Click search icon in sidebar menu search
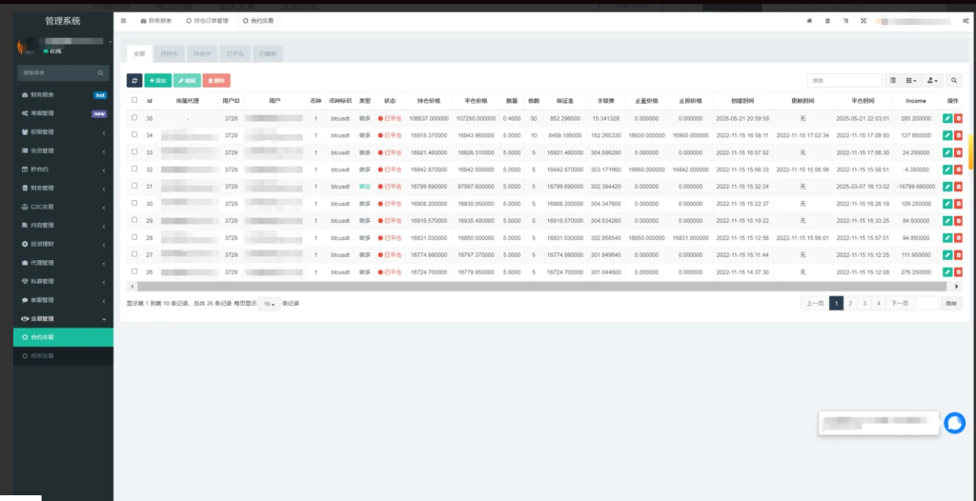The width and height of the screenshot is (976, 501). click(x=100, y=72)
